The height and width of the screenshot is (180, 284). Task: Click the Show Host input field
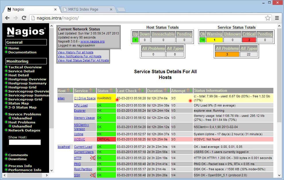point(25,142)
